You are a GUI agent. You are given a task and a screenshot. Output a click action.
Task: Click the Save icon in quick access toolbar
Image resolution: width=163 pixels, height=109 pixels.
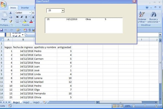click(1, 30)
